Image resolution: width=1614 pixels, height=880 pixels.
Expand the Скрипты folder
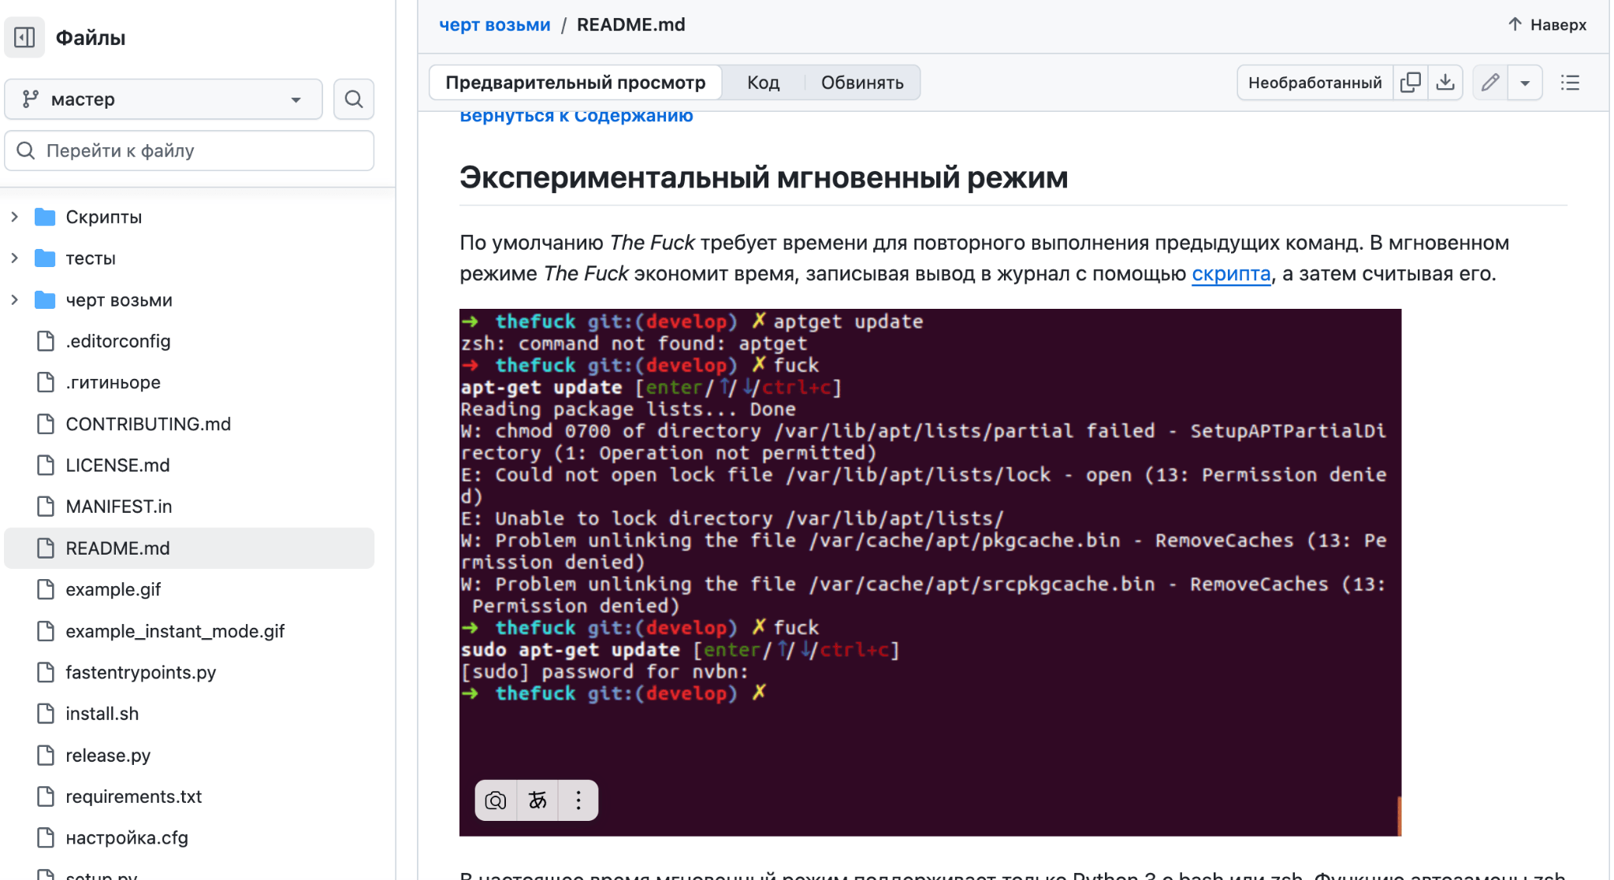[14, 216]
